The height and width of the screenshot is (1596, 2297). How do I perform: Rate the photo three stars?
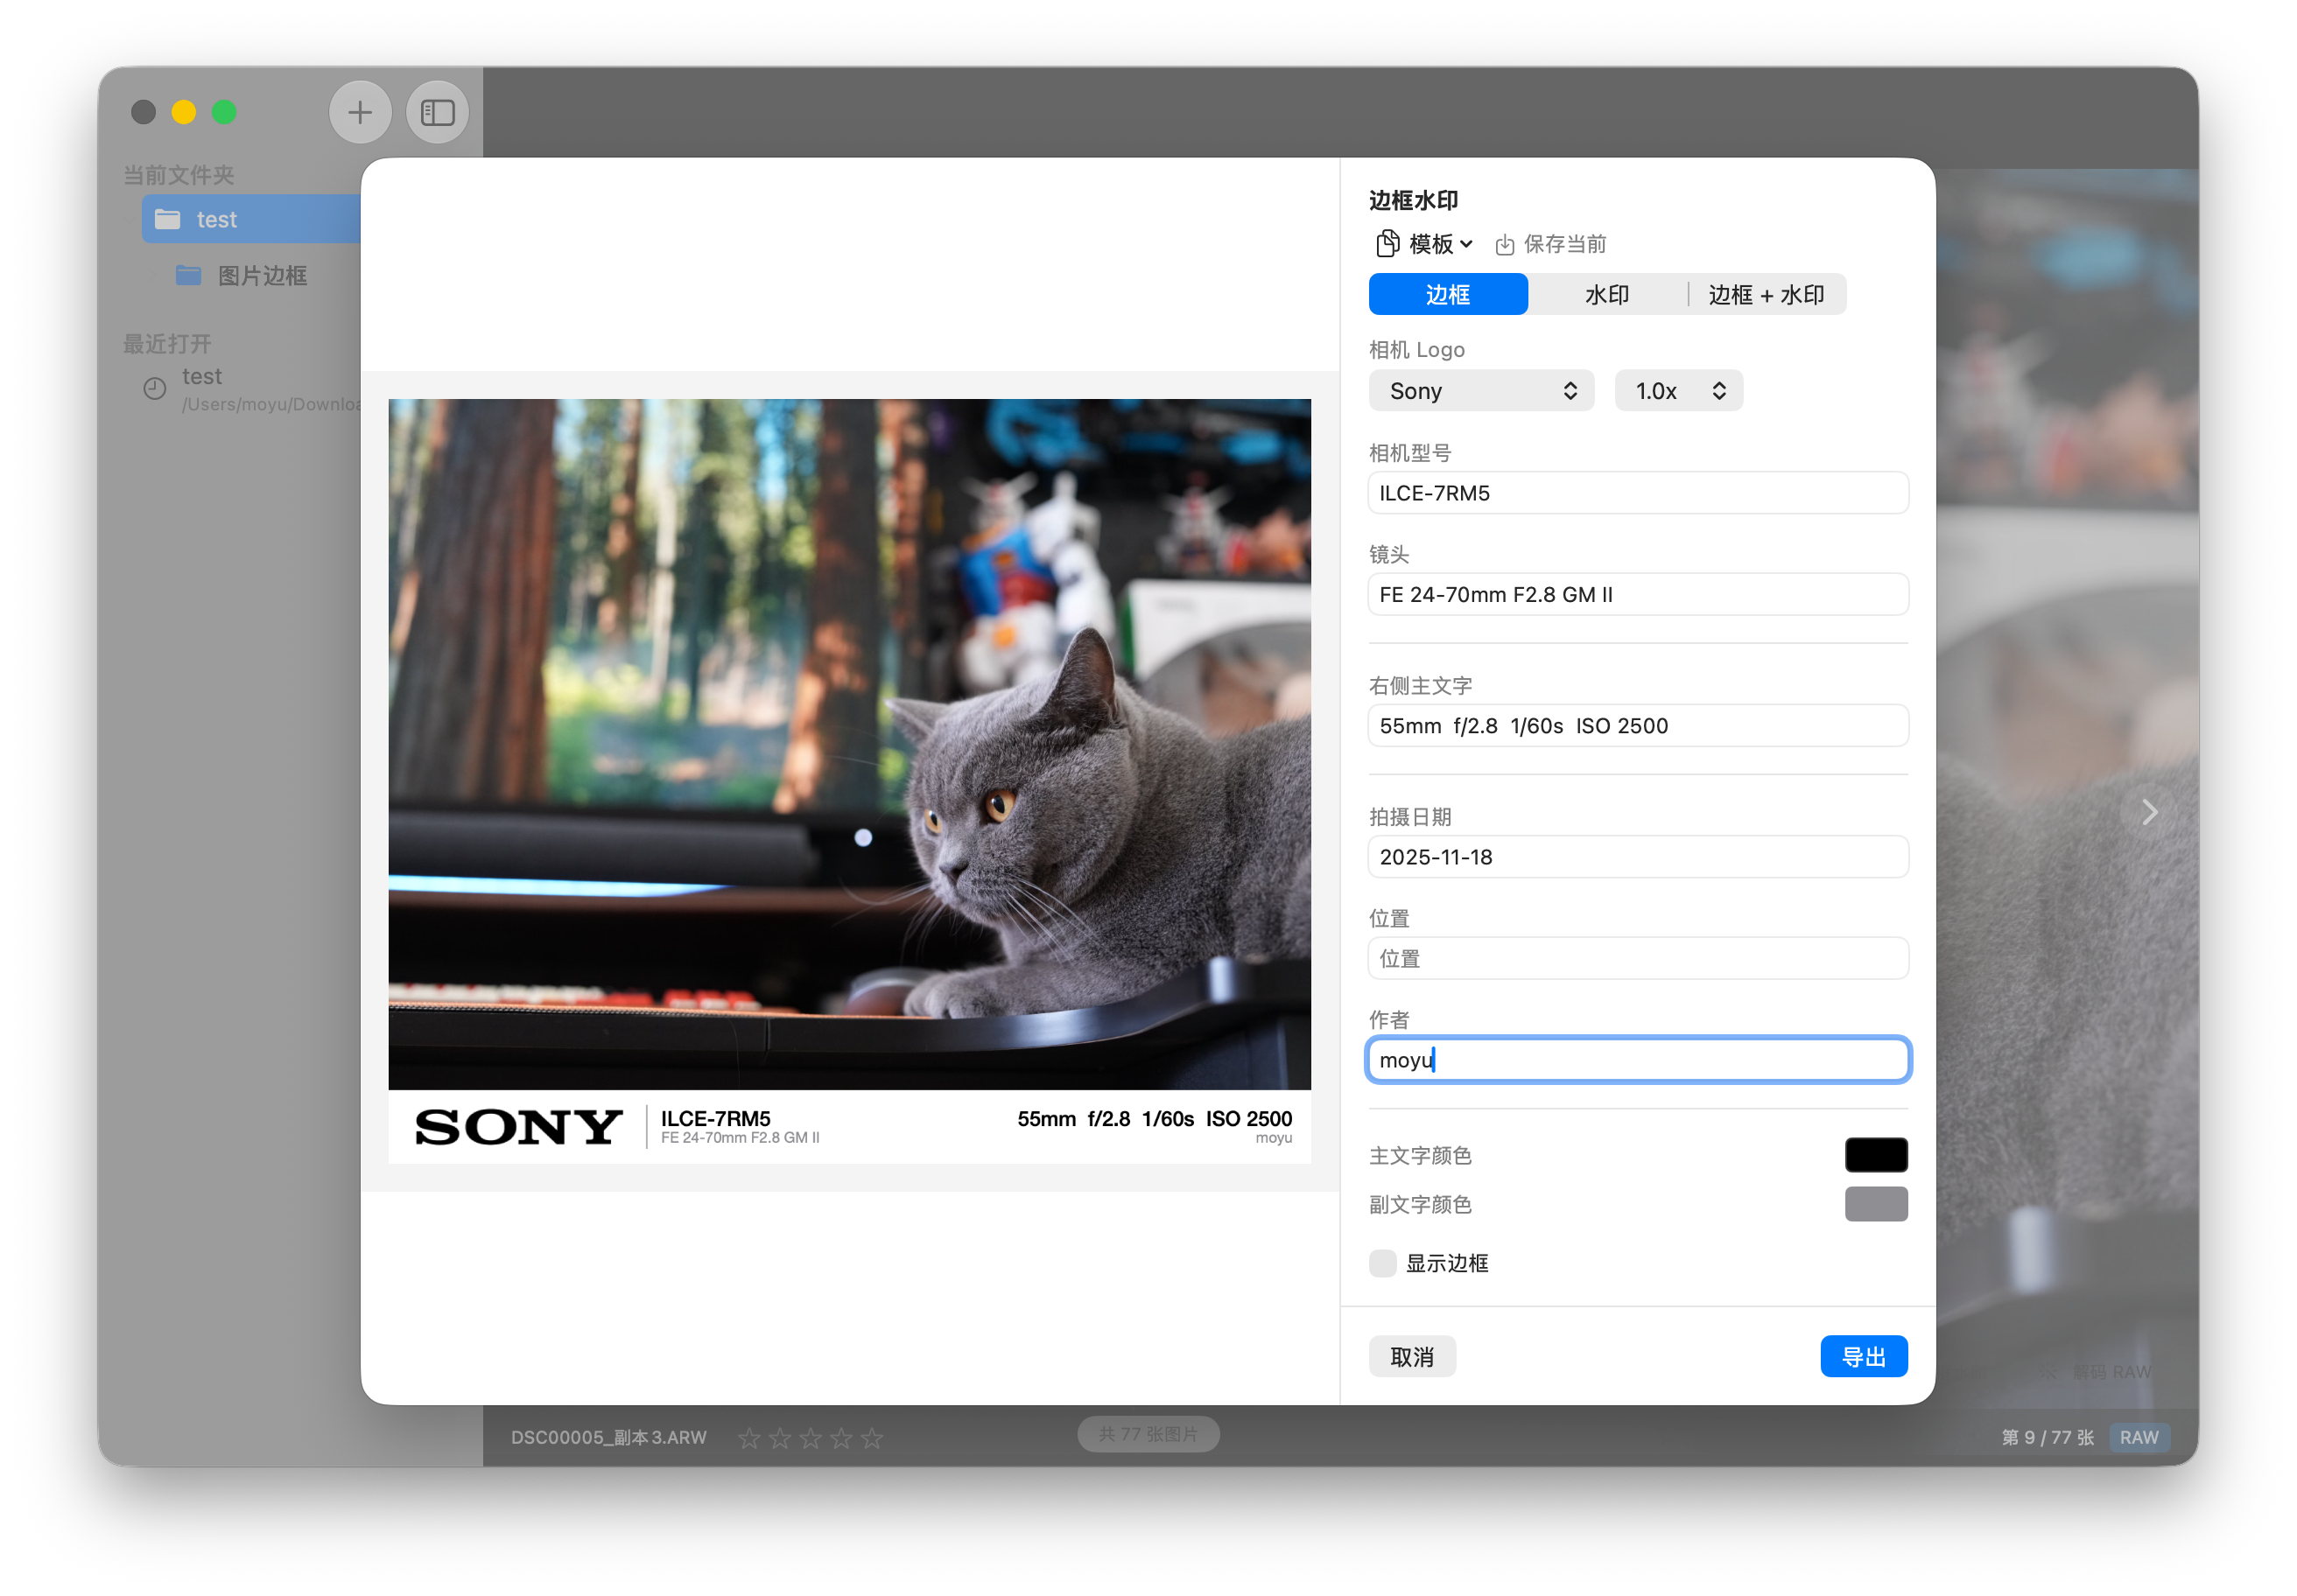point(811,1439)
